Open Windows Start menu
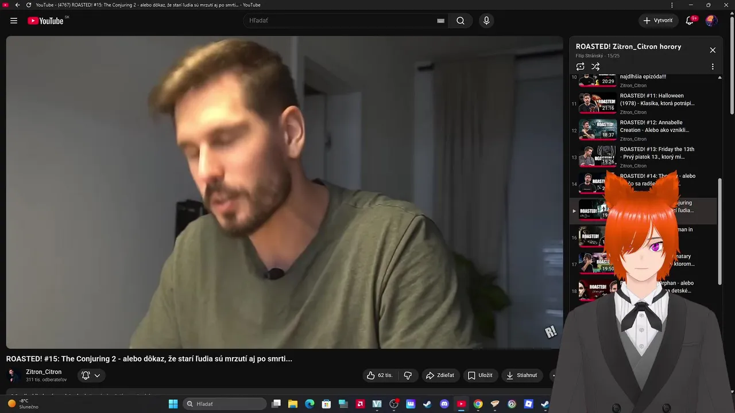 tap(173, 404)
